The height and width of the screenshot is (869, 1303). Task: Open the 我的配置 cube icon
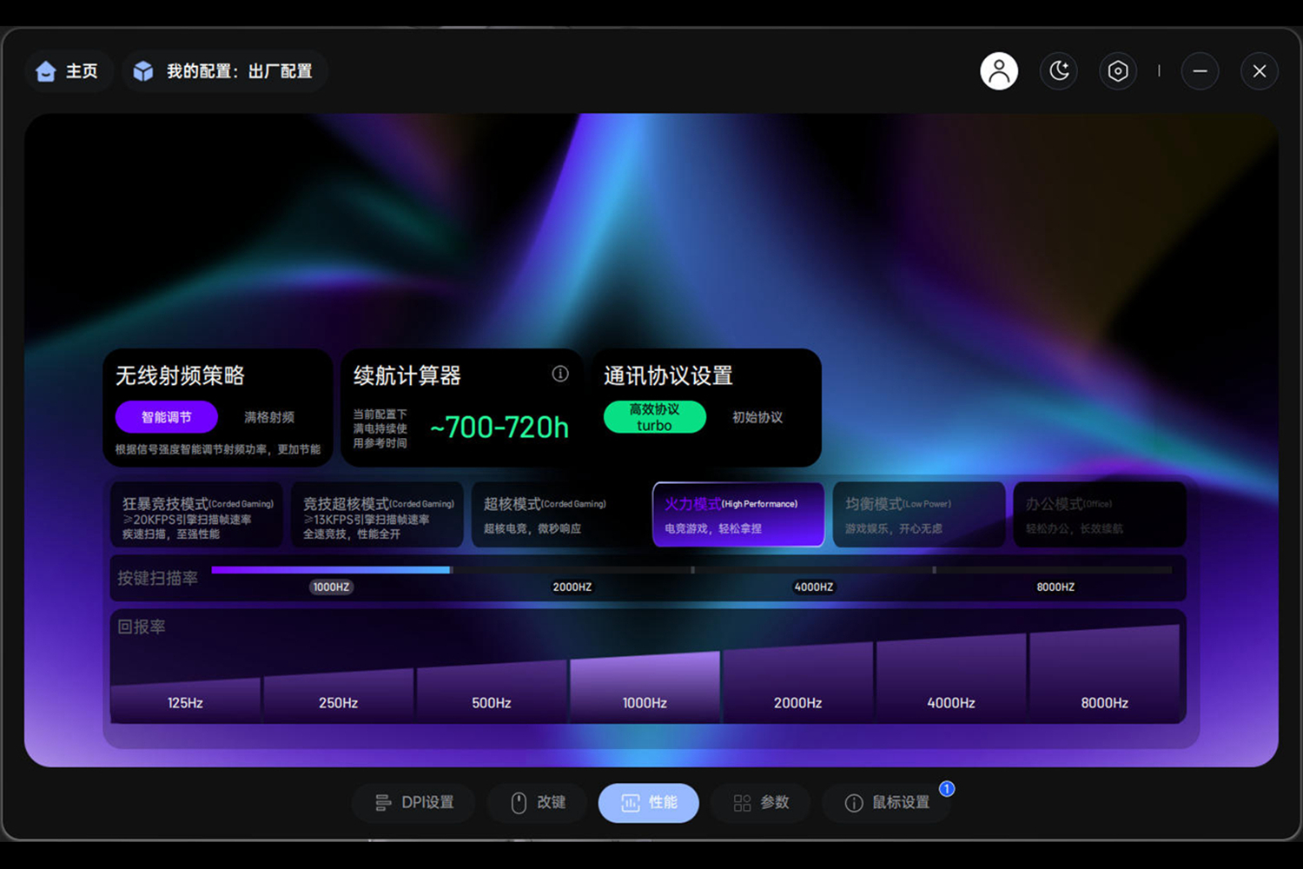tap(142, 71)
